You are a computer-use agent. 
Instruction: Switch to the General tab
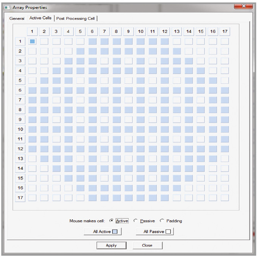tap(17, 18)
